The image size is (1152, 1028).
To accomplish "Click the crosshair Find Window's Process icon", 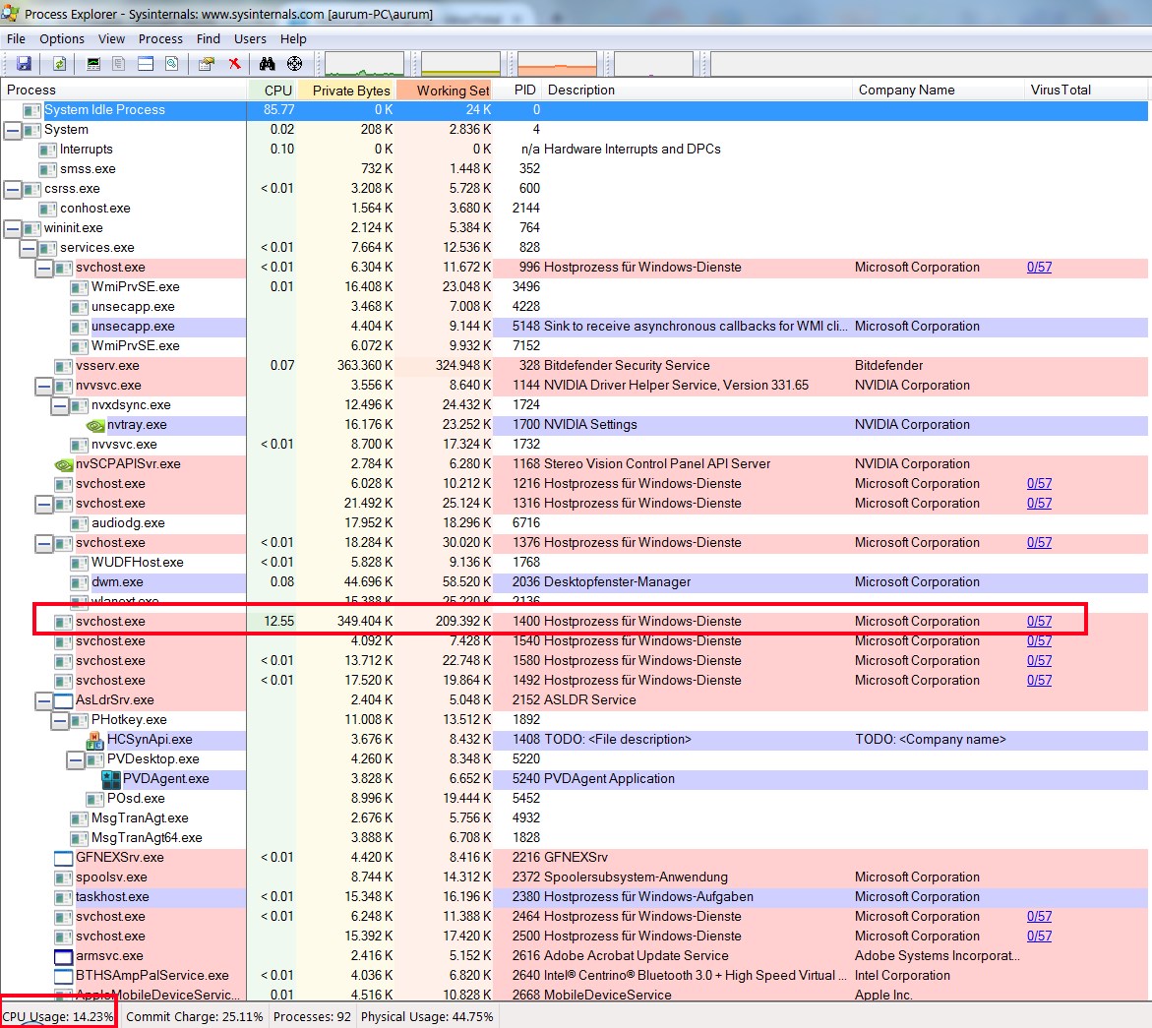I will (x=294, y=64).
